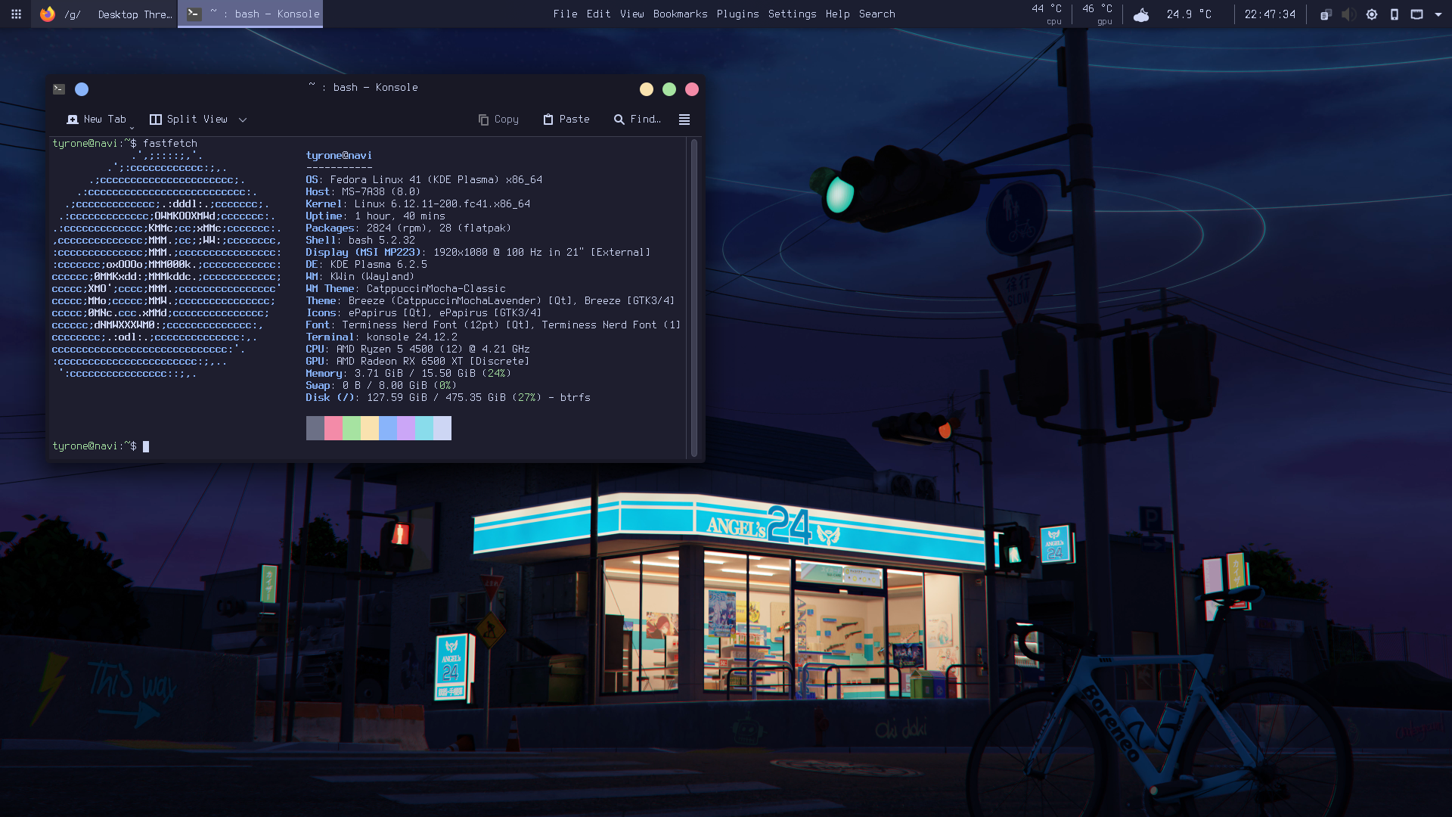Click the 'bash – Konsole' window title
Screen dimensions: 1452x817
376,88
